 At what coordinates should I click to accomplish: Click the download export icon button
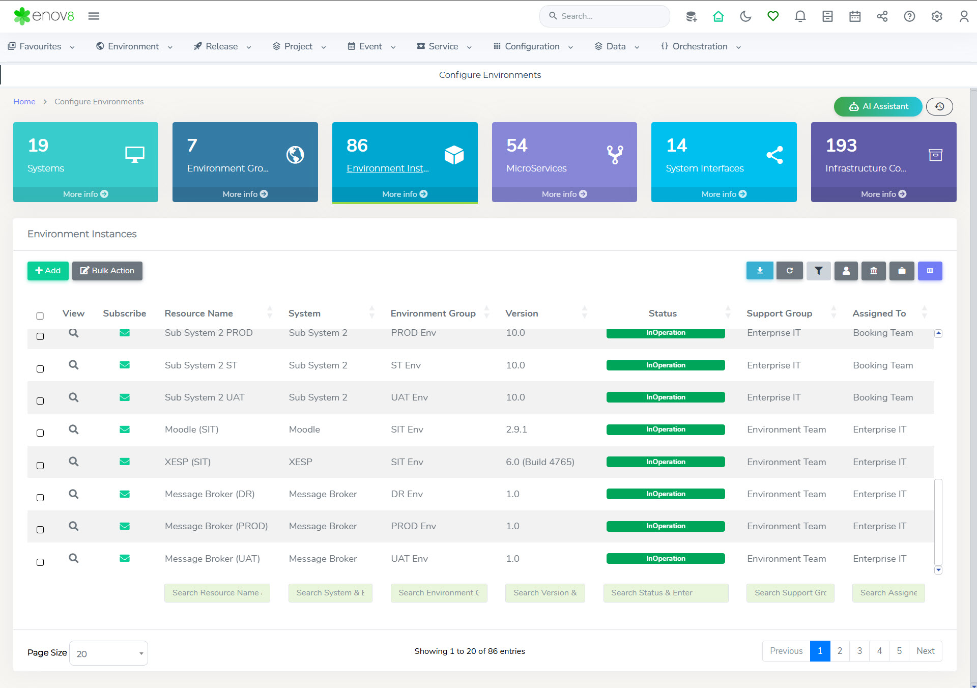pyautogui.click(x=759, y=271)
